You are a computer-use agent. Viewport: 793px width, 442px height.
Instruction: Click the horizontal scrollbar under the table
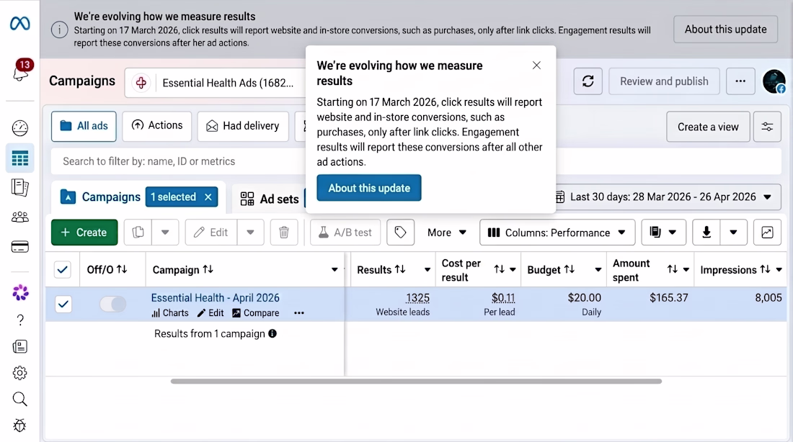(x=416, y=382)
